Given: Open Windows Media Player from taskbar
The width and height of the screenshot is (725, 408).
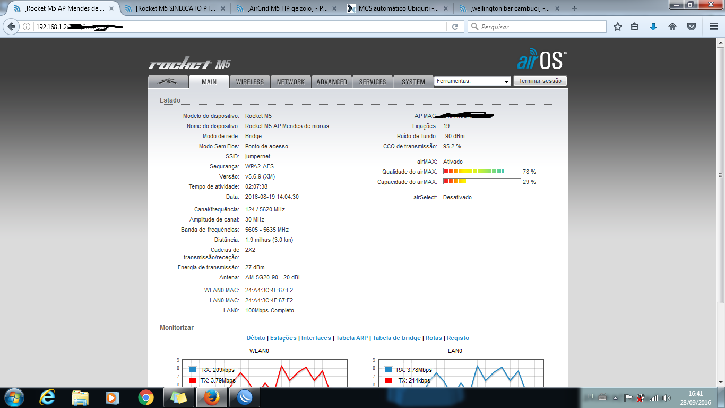Looking at the screenshot, I should pyautogui.click(x=113, y=397).
